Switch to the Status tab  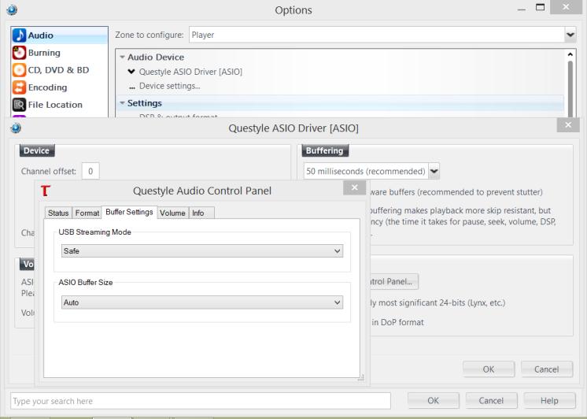coord(58,213)
